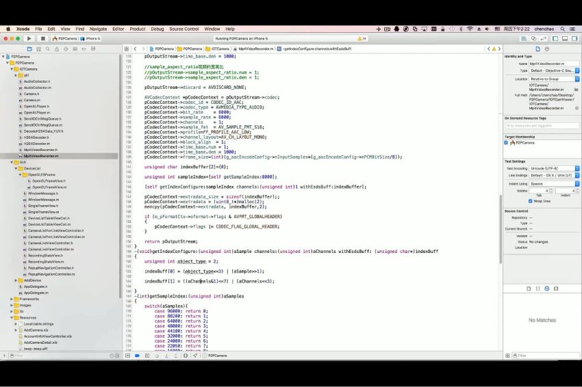Open the Indent Using dropdown

(554, 183)
